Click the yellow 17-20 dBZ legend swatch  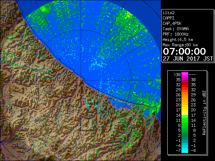(185, 110)
